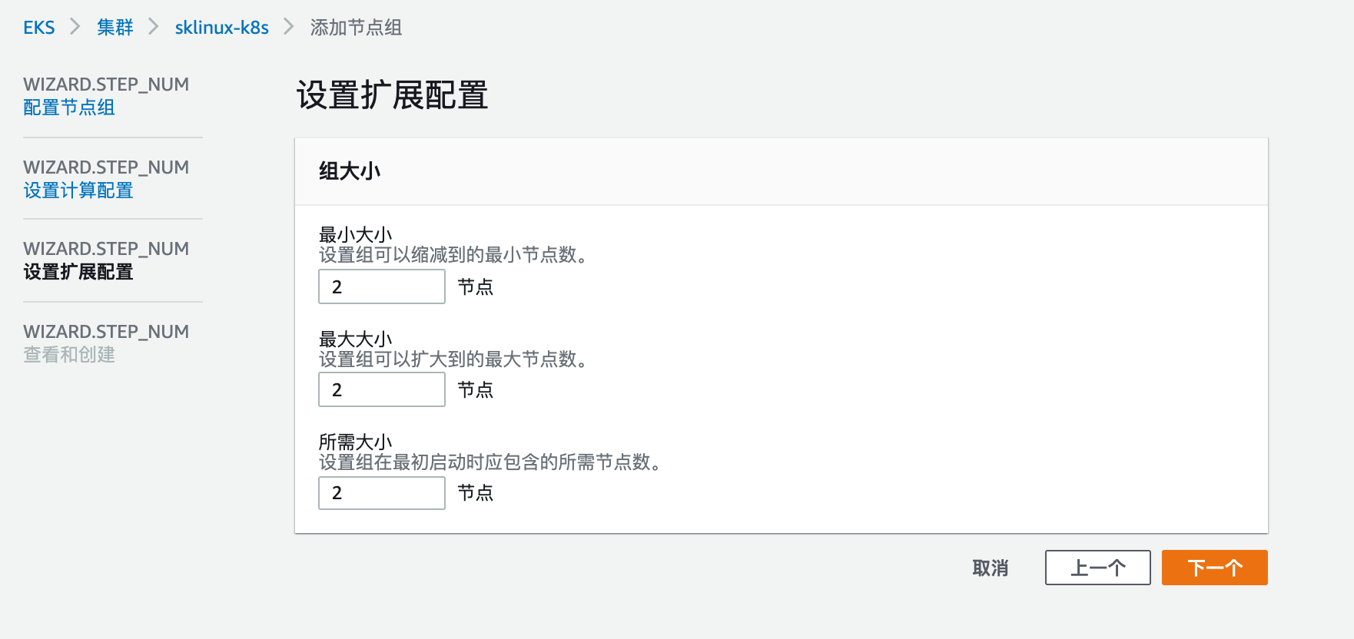Open the 集群 breadcrumb link

coord(114,28)
